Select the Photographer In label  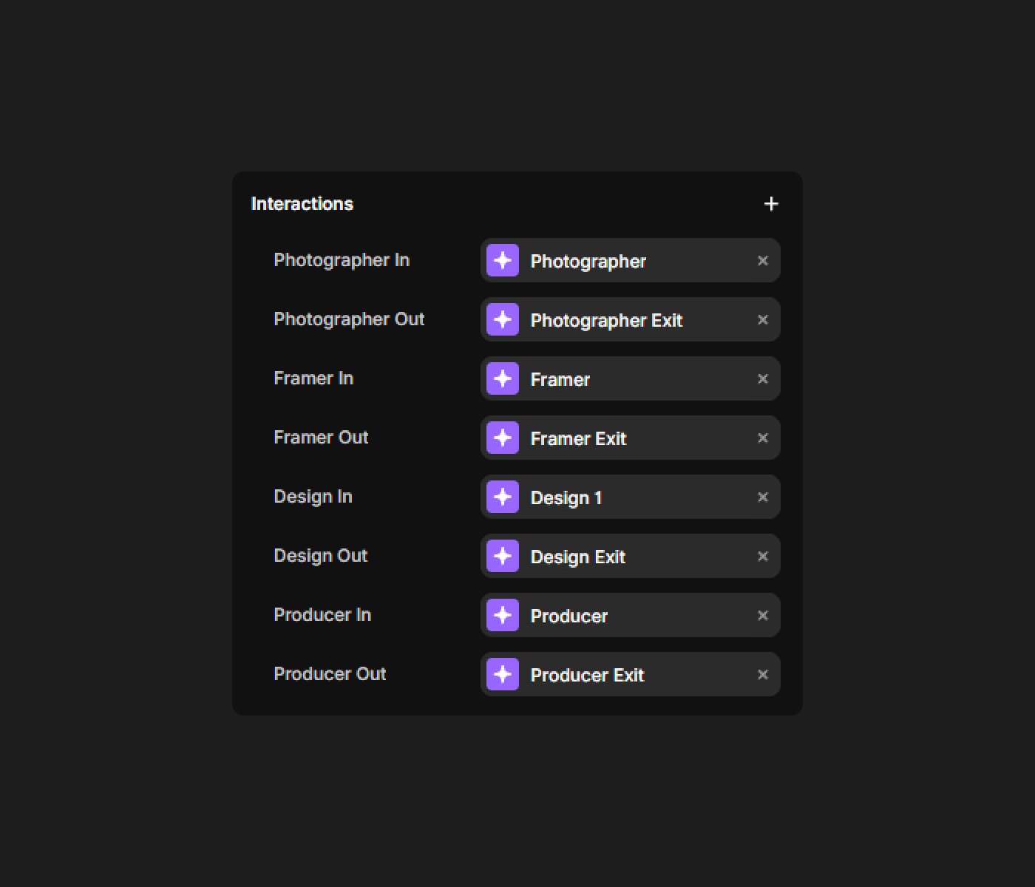pyautogui.click(x=342, y=260)
